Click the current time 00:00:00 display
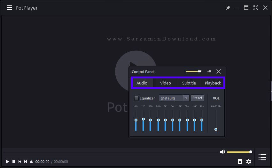The image size is (272, 168). 42,162
